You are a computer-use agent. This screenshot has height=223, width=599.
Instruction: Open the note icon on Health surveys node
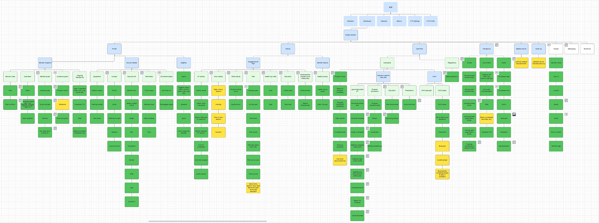[x=315, y=73]
